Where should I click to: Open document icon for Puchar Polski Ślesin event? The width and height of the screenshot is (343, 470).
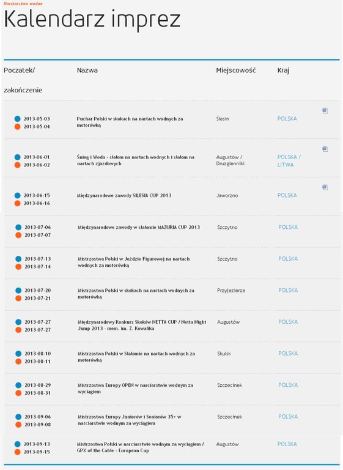[x=325, y=111]
